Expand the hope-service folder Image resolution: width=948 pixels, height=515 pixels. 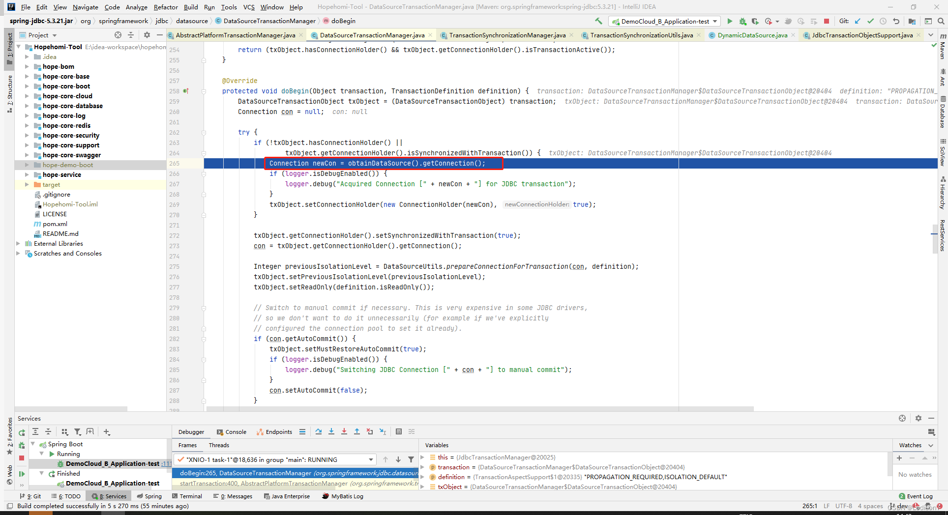point(27,174)
